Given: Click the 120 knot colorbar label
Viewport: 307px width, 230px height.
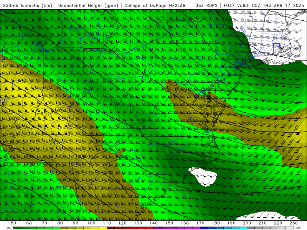Looking at the screenshot, I should tap(122, 223).
